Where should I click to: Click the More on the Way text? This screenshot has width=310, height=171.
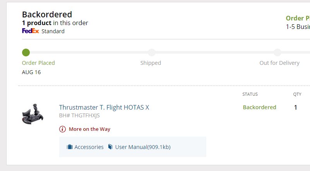89,129
